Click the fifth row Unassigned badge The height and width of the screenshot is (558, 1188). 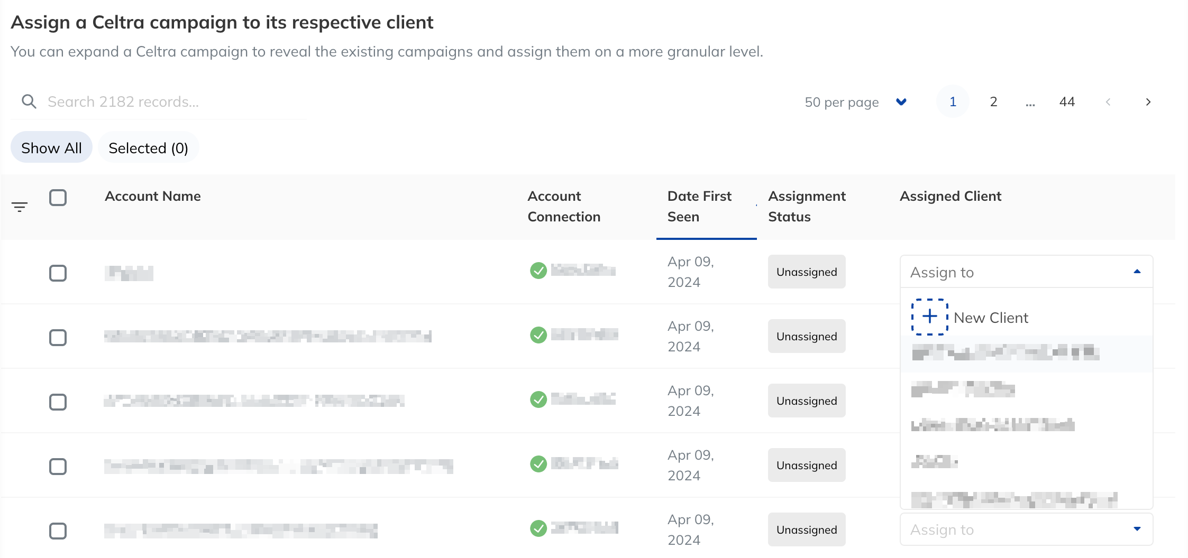click(807, 529)
